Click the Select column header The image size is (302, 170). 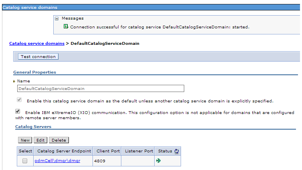click(25, 151)
